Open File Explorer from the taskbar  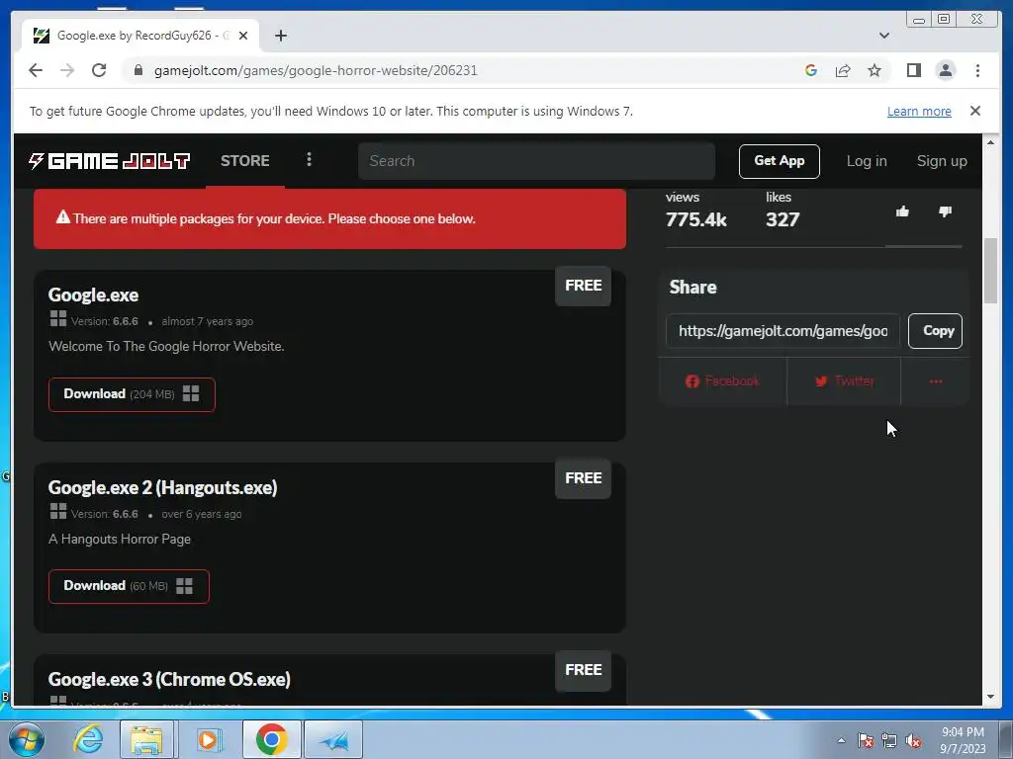(x=146, y=739)
